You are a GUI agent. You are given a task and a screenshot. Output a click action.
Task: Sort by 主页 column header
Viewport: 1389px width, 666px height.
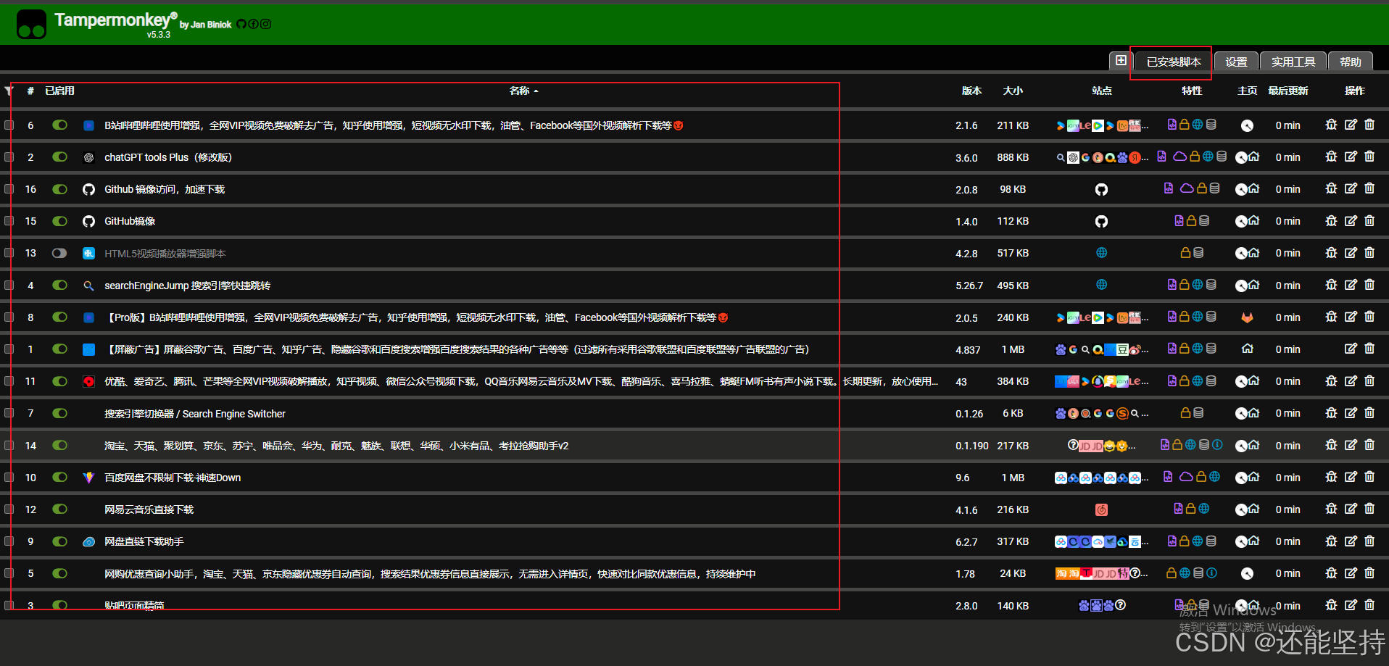[1247, 91]
